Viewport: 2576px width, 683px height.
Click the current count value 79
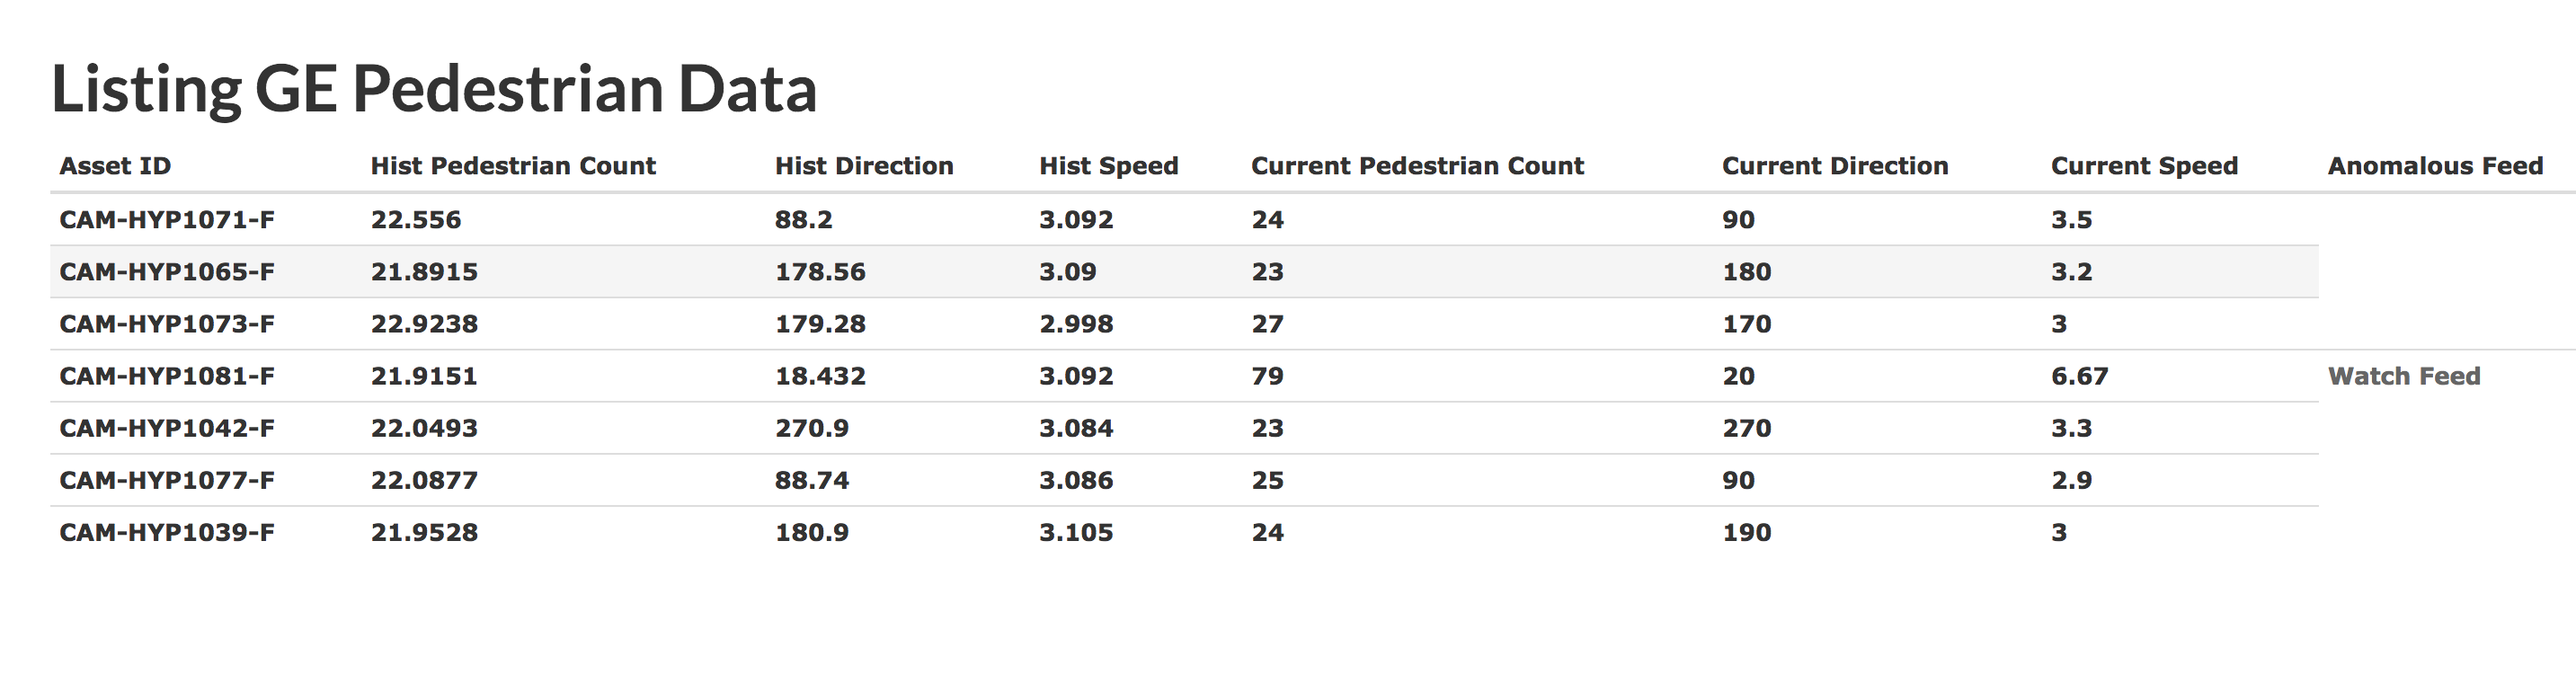pos(1267,376)
